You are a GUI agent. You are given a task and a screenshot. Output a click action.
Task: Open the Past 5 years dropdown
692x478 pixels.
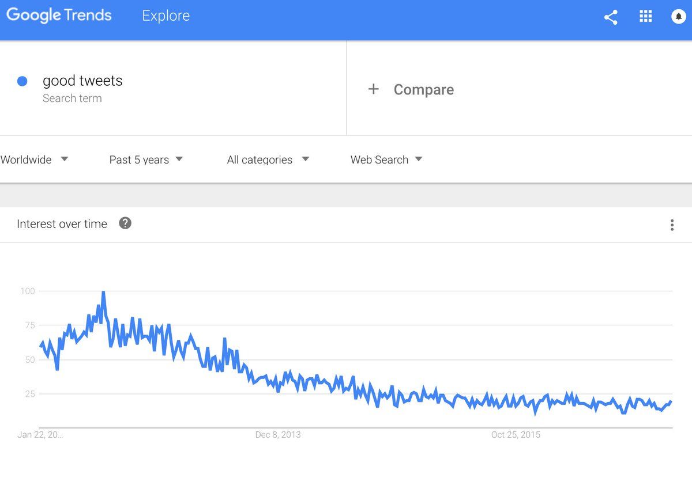click(146, 160)
